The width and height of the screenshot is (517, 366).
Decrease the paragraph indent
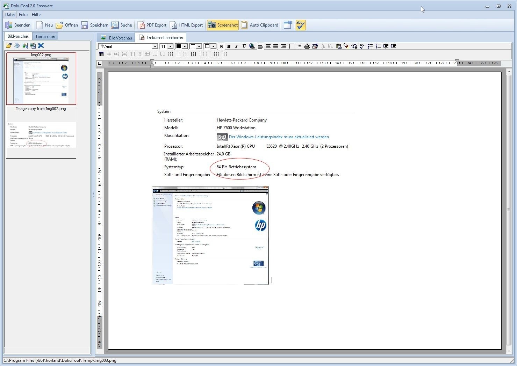[x=393, y=46]
